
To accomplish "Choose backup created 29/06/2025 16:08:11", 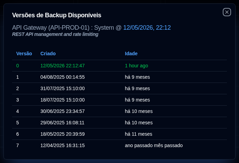I will click(63, 123).
